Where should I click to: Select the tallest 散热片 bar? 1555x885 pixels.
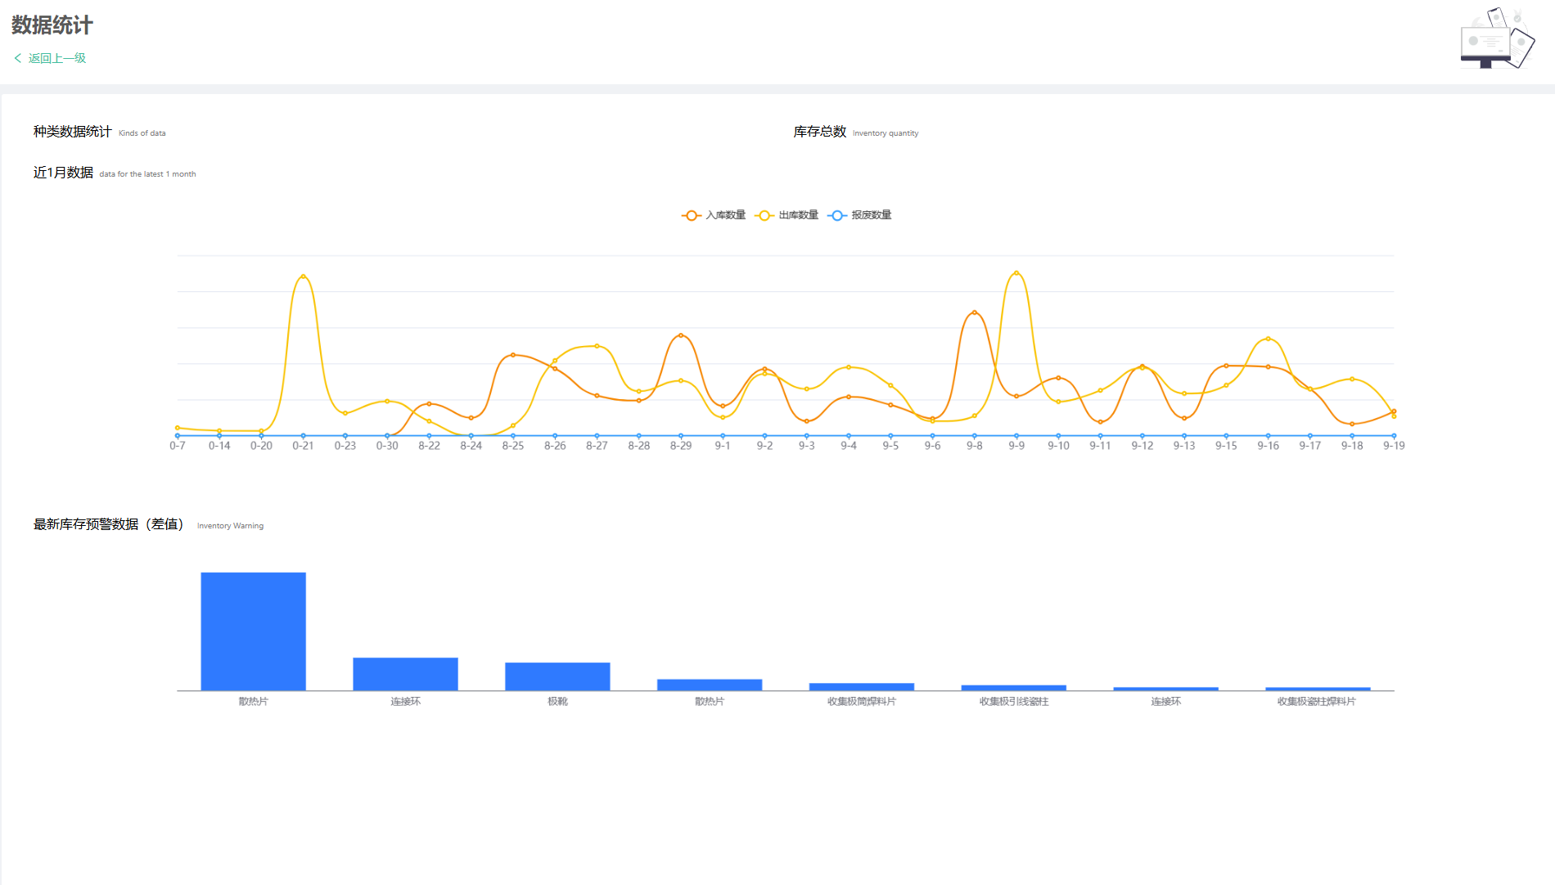coord(253,631)
